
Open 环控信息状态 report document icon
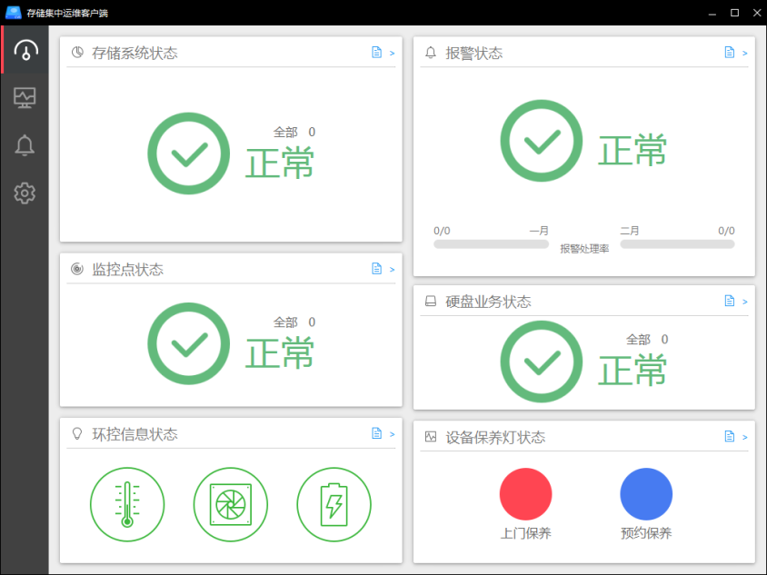(376, 433)
